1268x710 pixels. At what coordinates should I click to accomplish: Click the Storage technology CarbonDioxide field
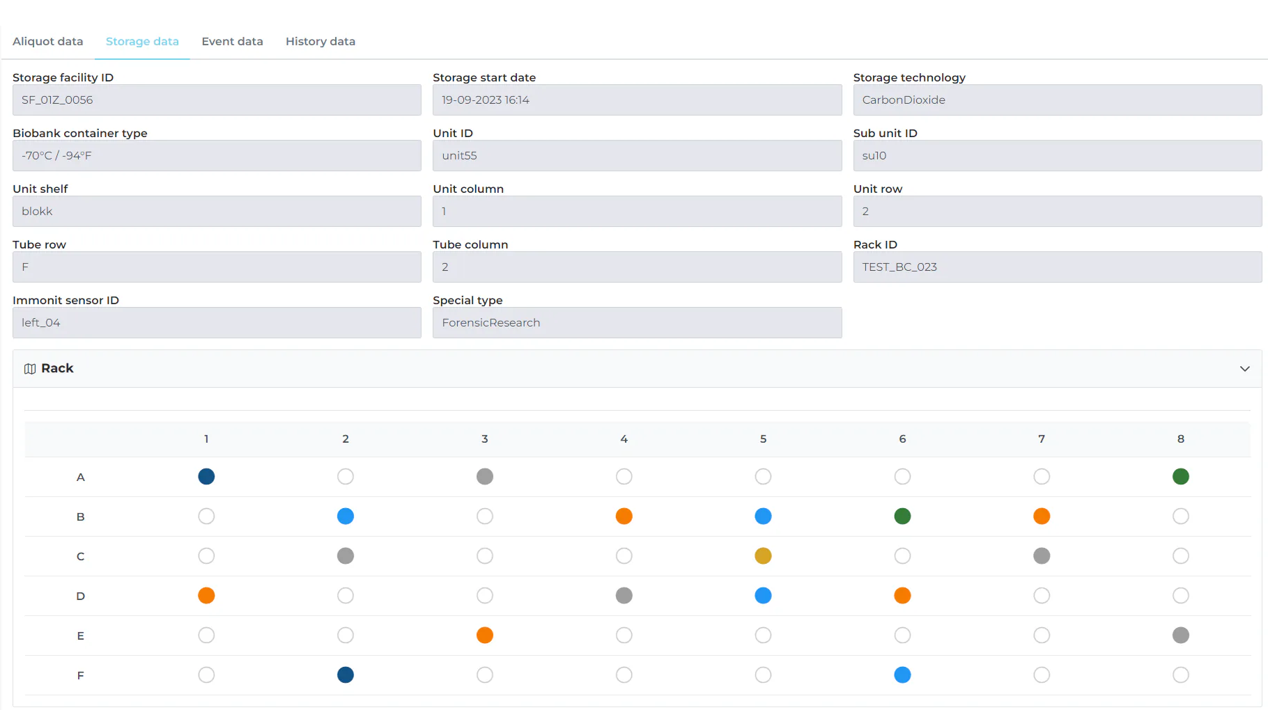point(1058,100)
